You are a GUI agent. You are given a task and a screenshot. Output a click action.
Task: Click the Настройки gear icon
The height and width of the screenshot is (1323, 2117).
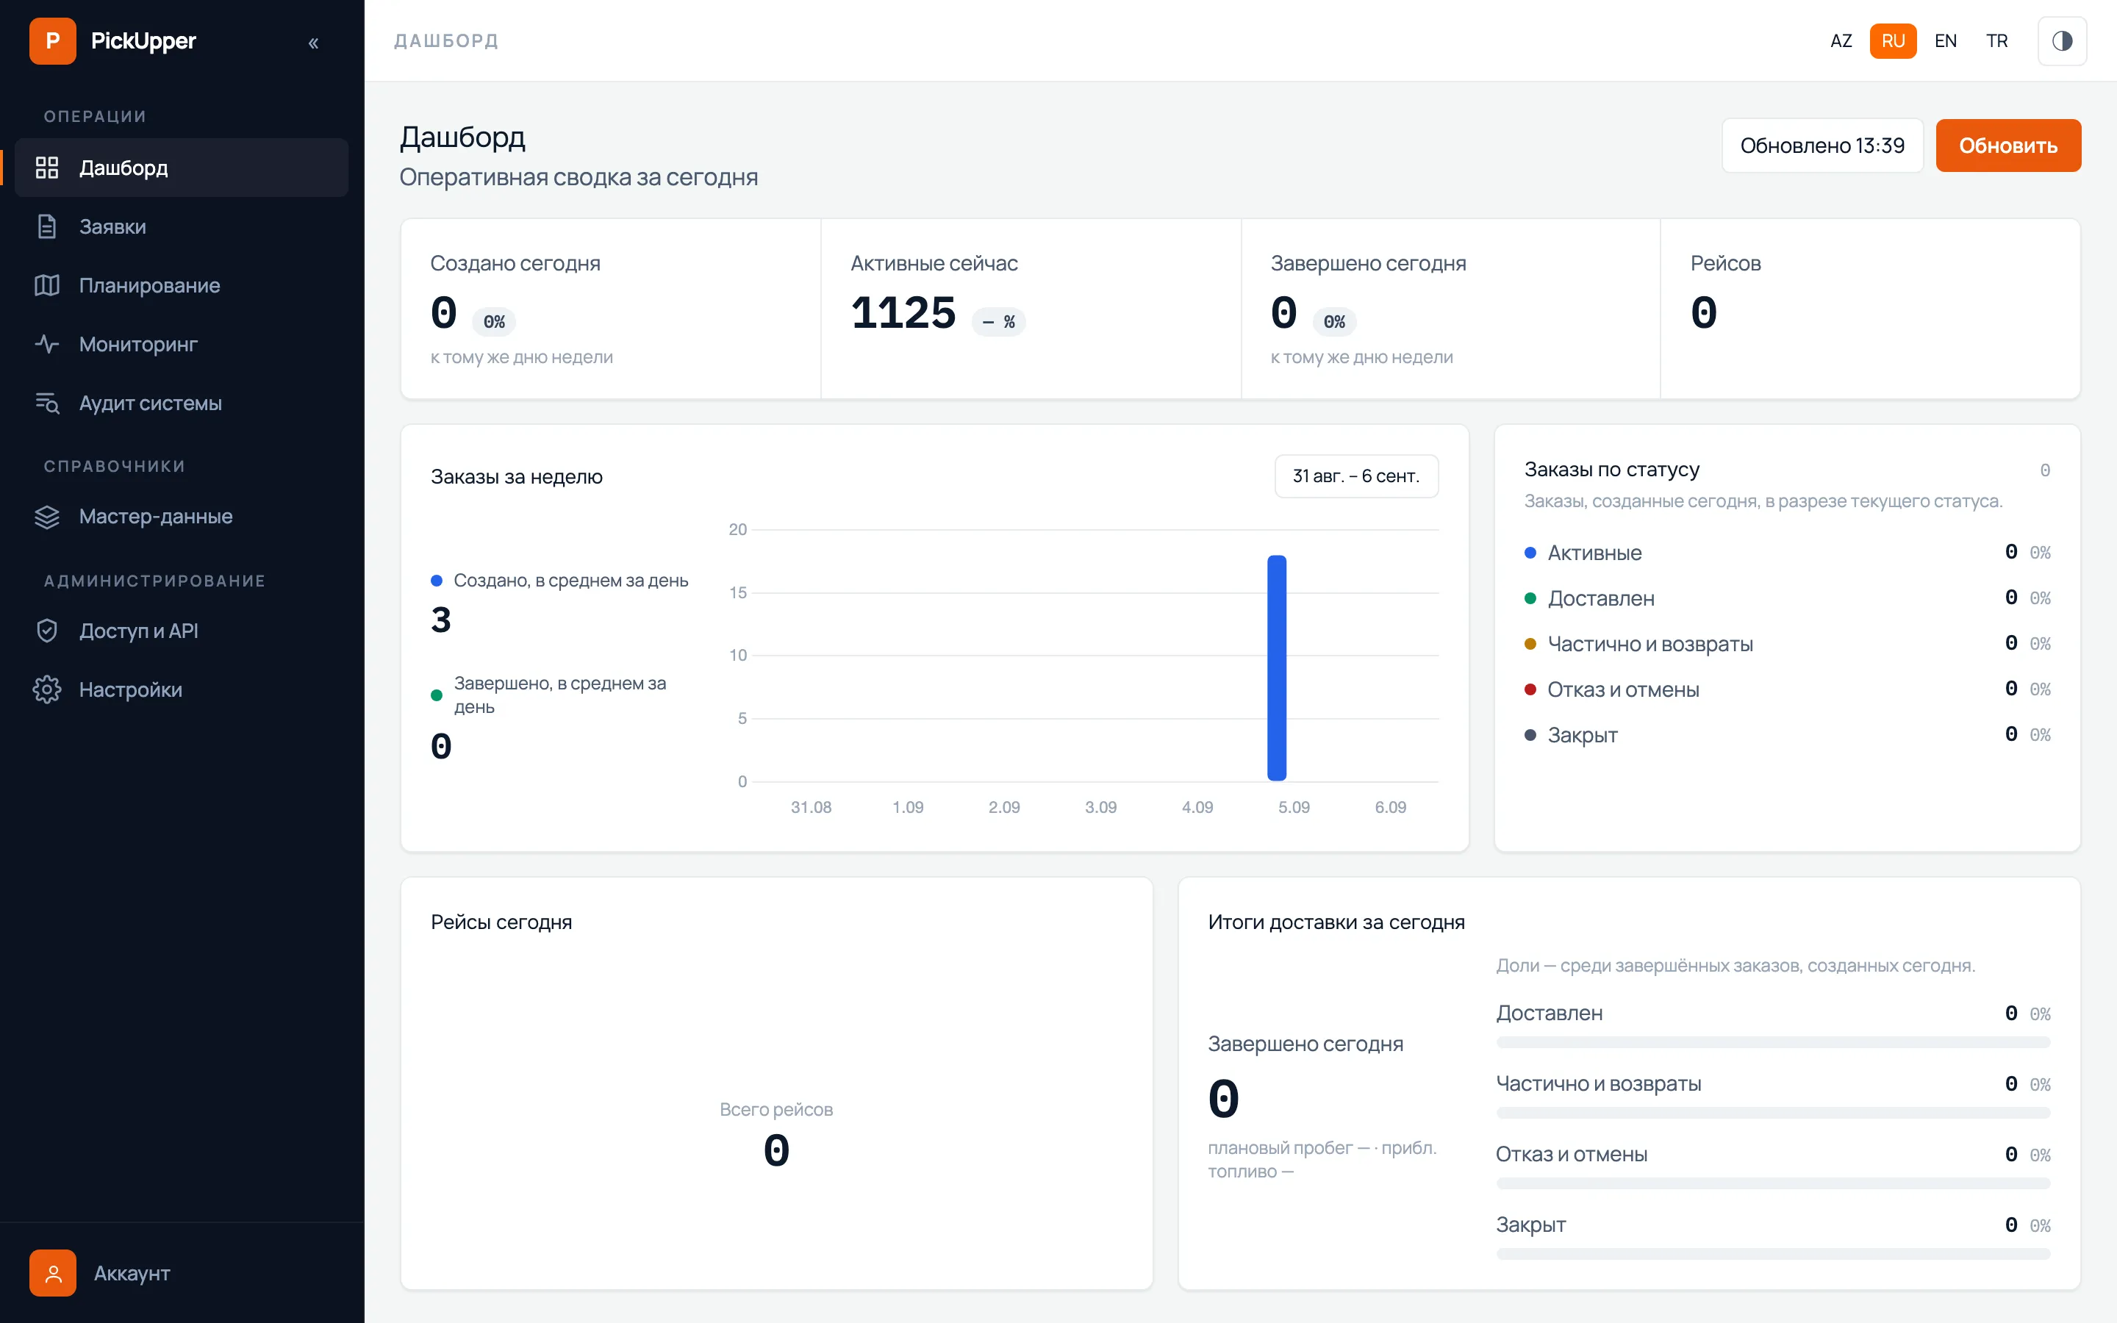[x=46, y=689]
